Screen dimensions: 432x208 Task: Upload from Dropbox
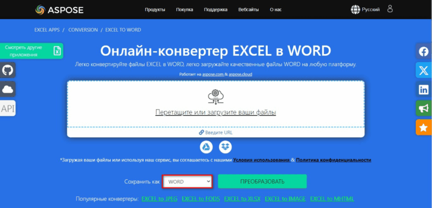coord(225,147)
